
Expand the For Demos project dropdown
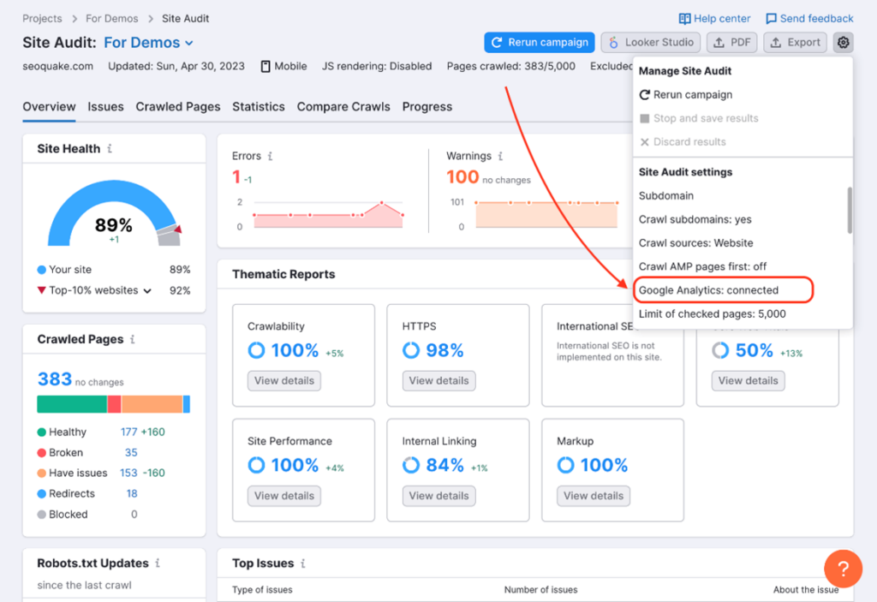(149, 43)
